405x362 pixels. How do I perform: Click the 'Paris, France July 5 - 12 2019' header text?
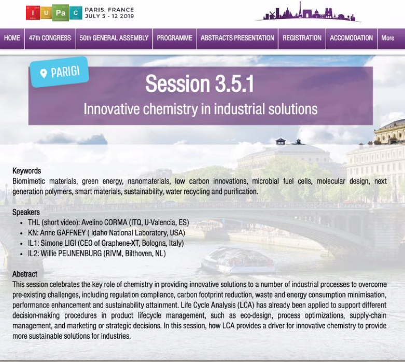coord(109,13)
